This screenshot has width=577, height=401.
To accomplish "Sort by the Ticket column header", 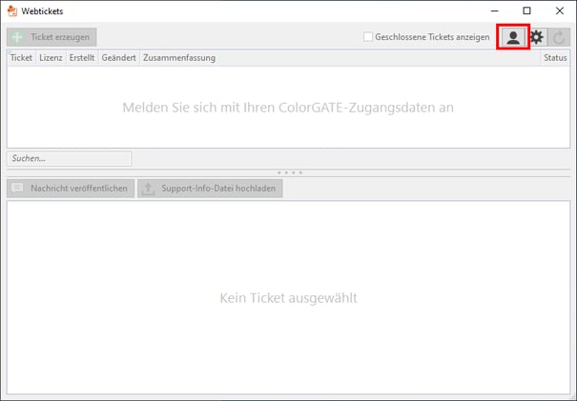I will [21, 58].
